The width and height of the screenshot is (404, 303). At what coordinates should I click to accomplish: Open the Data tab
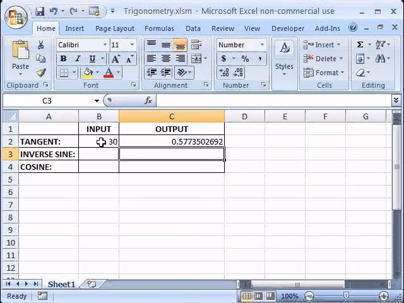(193, 28)
